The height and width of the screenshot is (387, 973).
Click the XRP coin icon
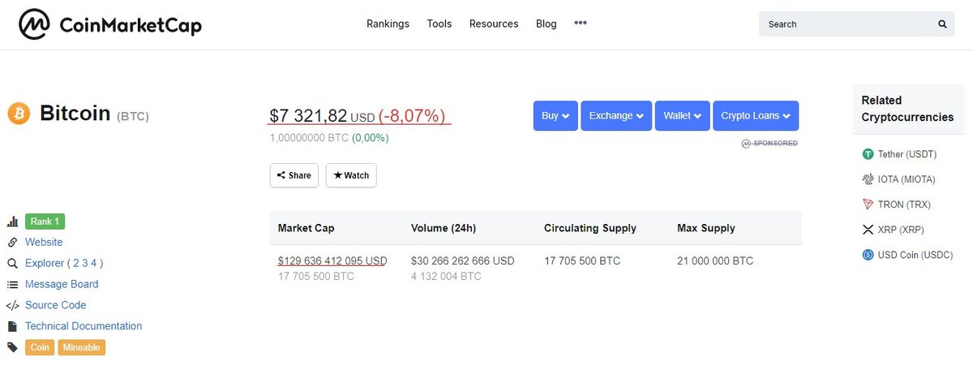click(868, 230)
